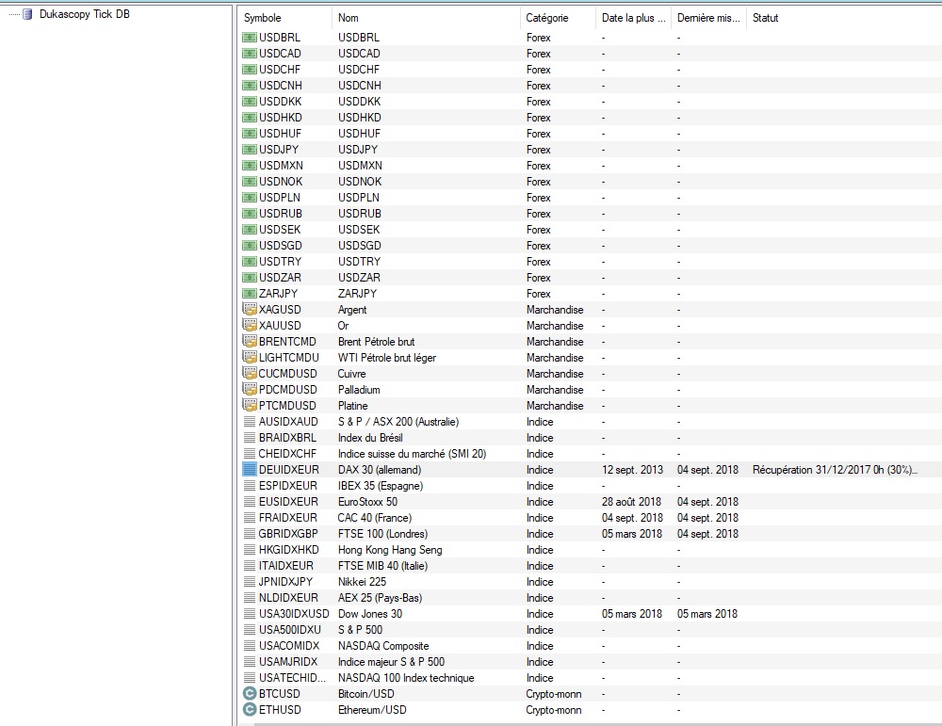Sort by the Catégorie column header
This screenshot has width=942, height=726.
pyautogui.click(x=558, y=18)
